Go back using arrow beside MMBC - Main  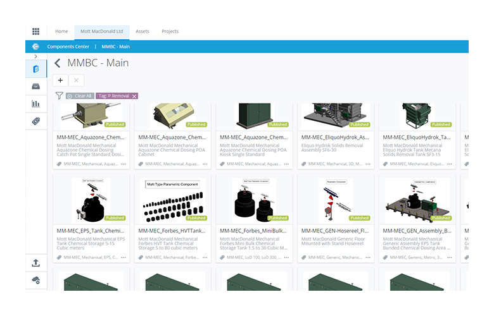pyautogui.click(x=58, y=63)
